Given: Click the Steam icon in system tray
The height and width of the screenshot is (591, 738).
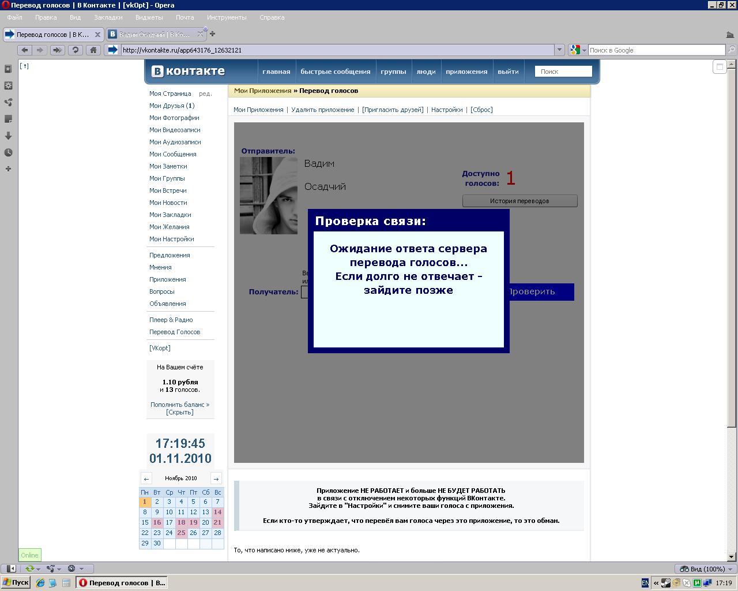Looking at the screenshot, I should tap(665, 583).
